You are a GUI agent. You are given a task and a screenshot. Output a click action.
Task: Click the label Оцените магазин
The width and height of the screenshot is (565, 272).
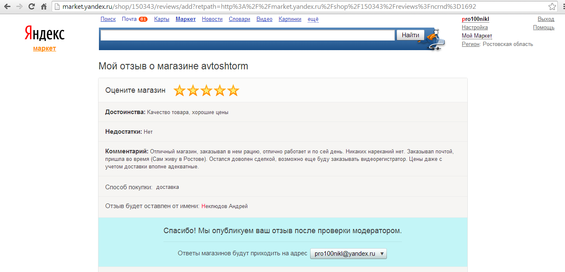135,90
